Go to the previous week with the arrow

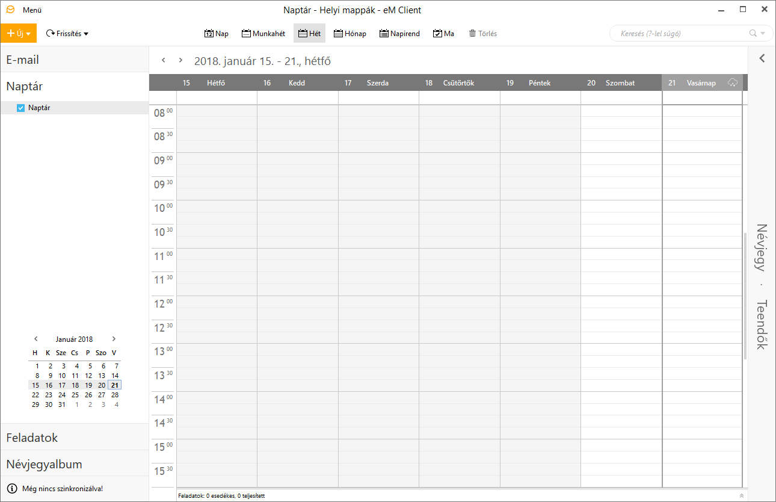point(163,60)
